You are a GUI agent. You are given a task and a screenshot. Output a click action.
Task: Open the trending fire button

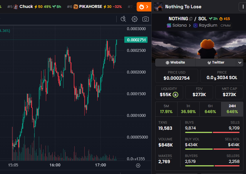(144, 7)
